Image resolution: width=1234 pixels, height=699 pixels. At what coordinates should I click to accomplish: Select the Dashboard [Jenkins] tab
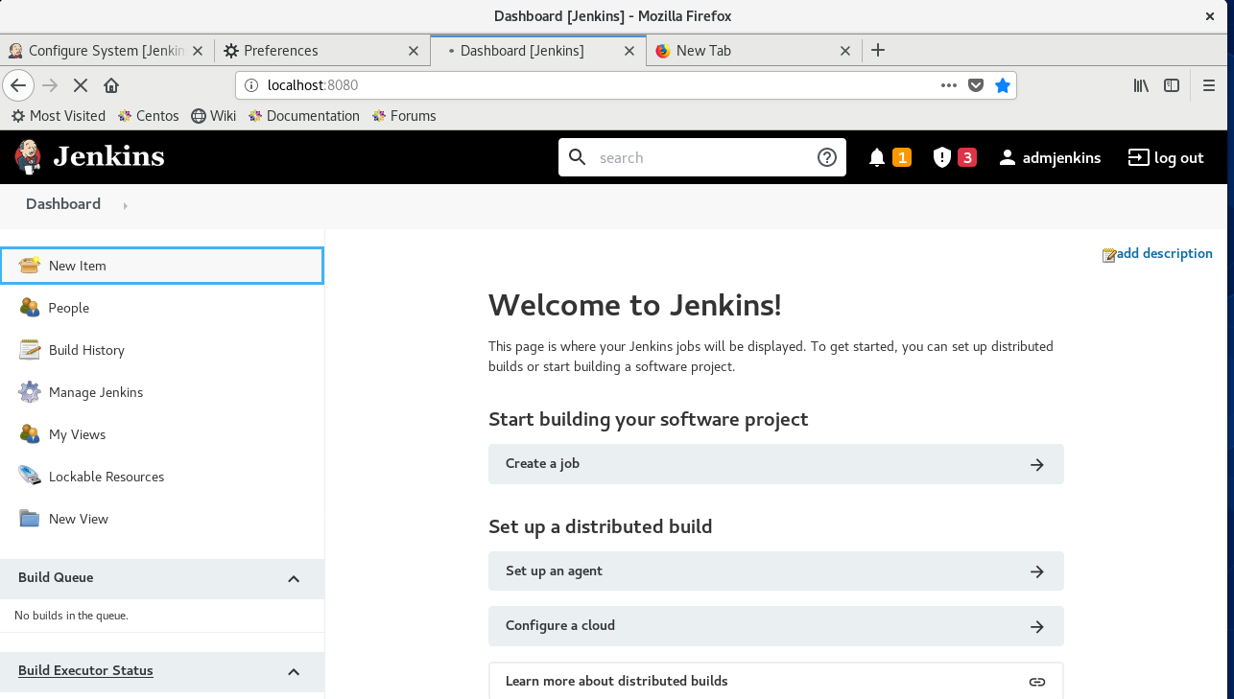coord(537,51)
